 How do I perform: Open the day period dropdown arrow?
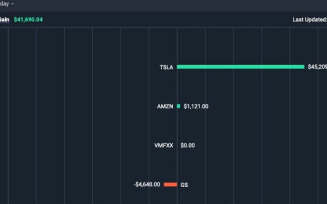(12, 4)
